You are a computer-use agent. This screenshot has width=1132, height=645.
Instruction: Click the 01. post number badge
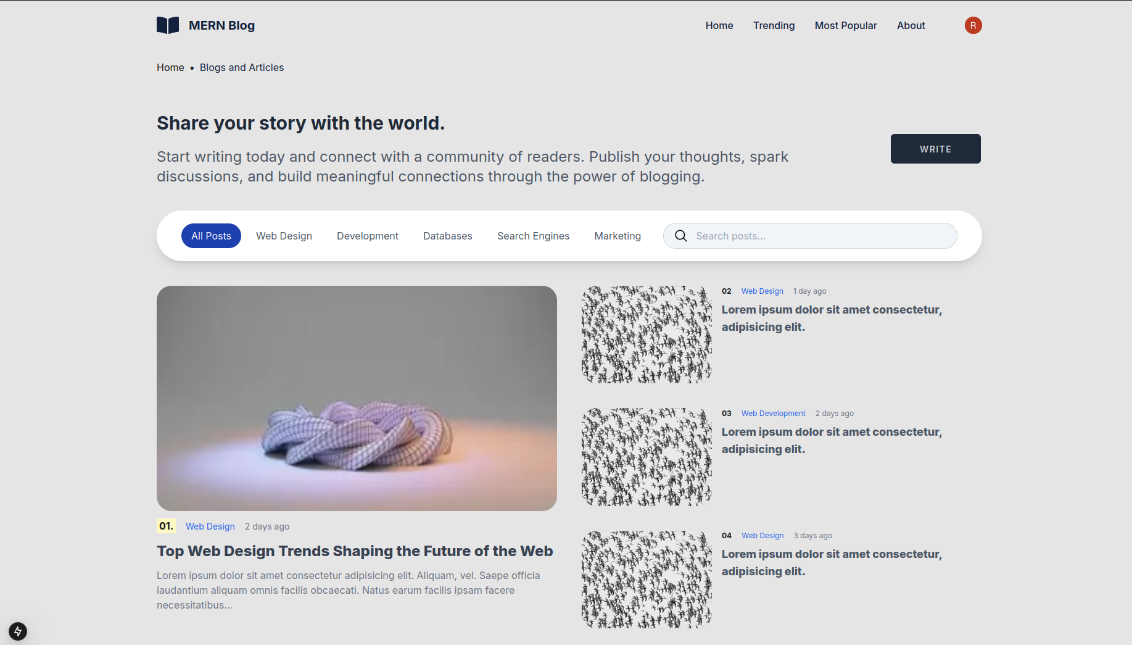click(166, 526)
